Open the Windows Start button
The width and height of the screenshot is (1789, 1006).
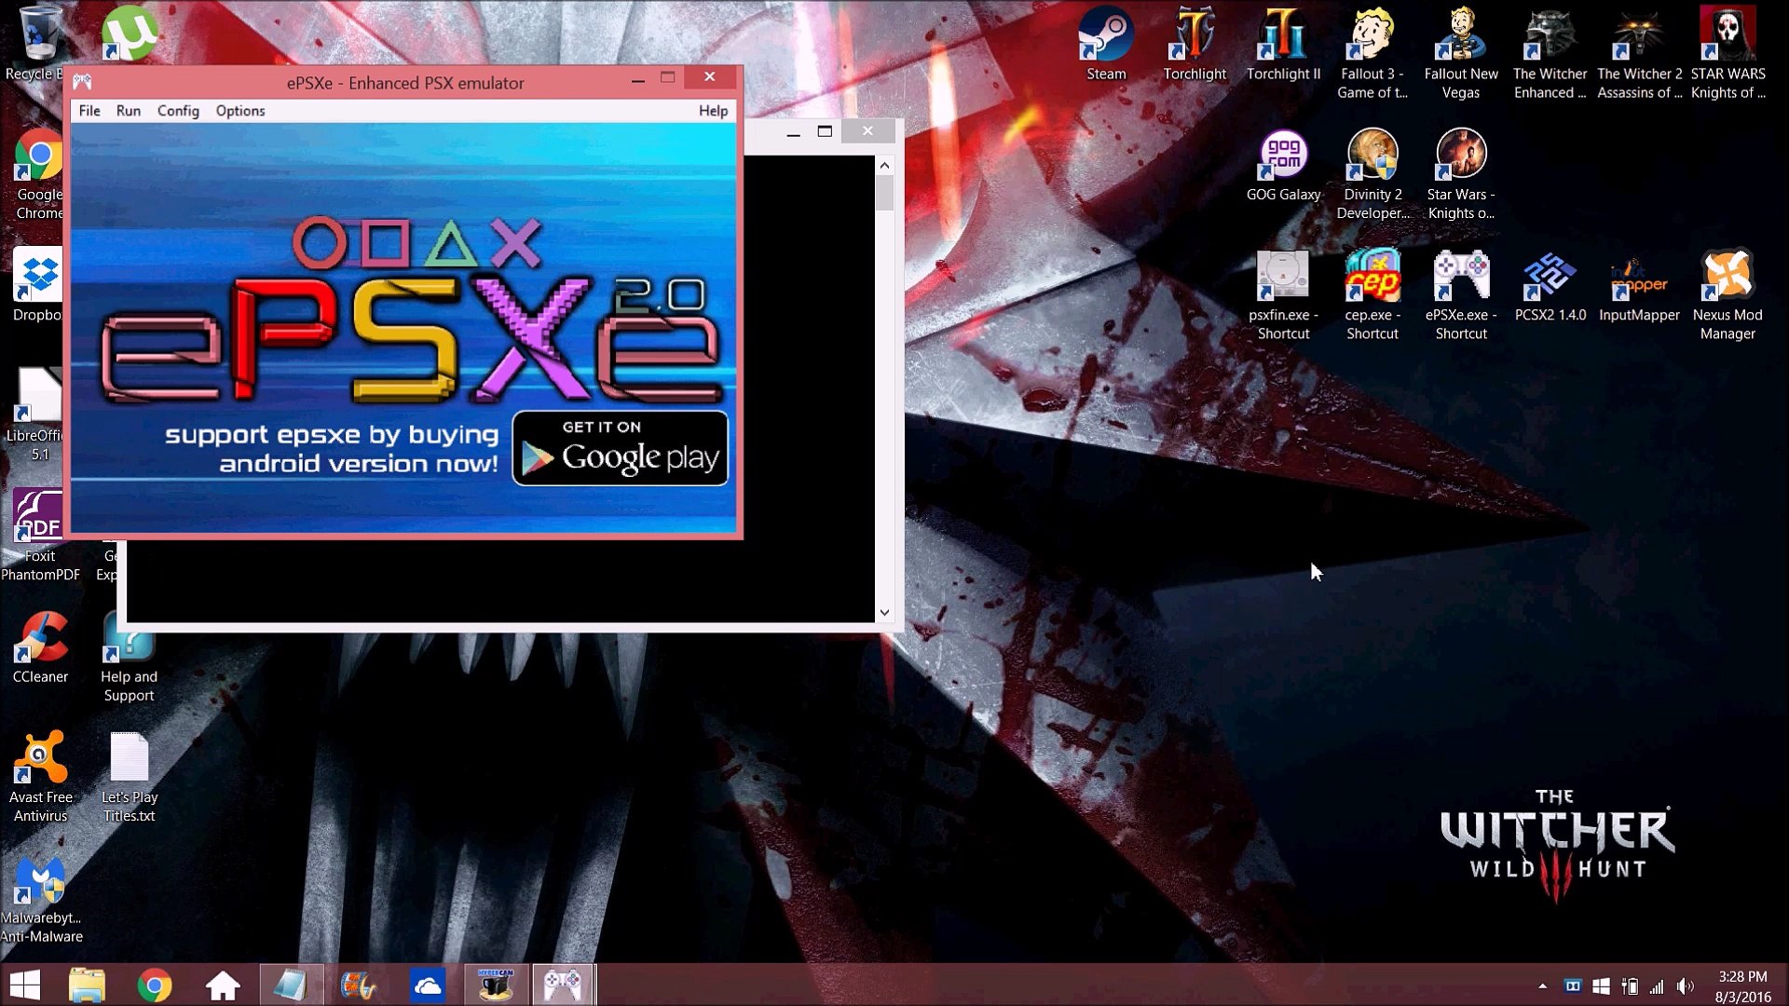click(x=25, y=985)
